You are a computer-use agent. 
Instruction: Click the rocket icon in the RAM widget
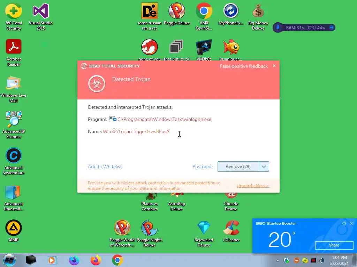point(278,28)
